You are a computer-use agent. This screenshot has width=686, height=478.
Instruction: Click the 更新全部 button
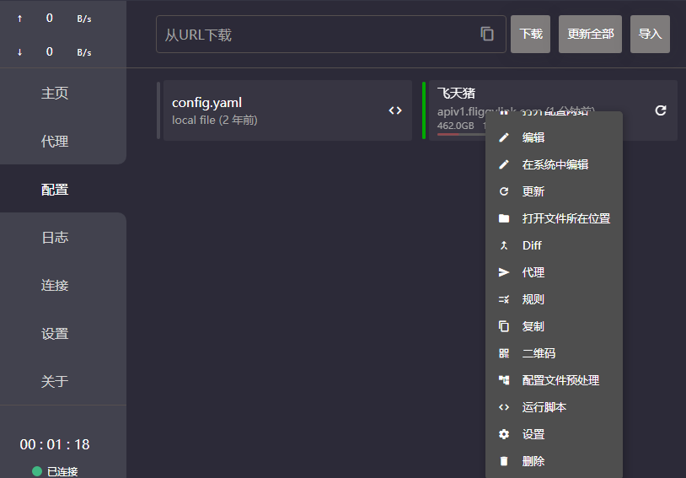(x=590, y=34)
